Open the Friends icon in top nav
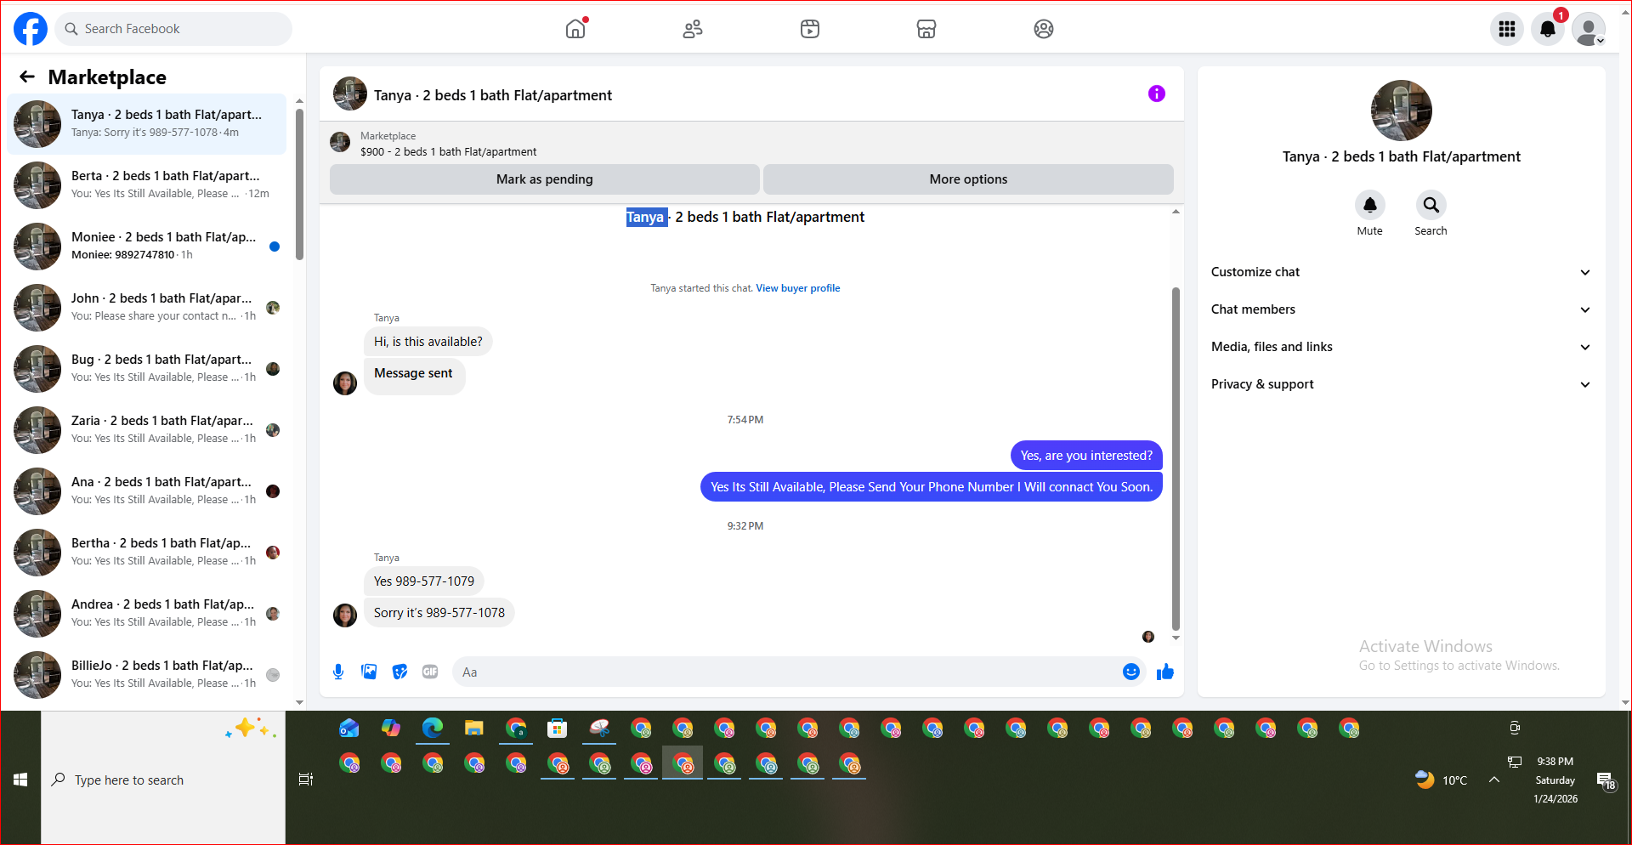Screen dimensions: 1632x845 pyautogui.click(x=693, y=29)
